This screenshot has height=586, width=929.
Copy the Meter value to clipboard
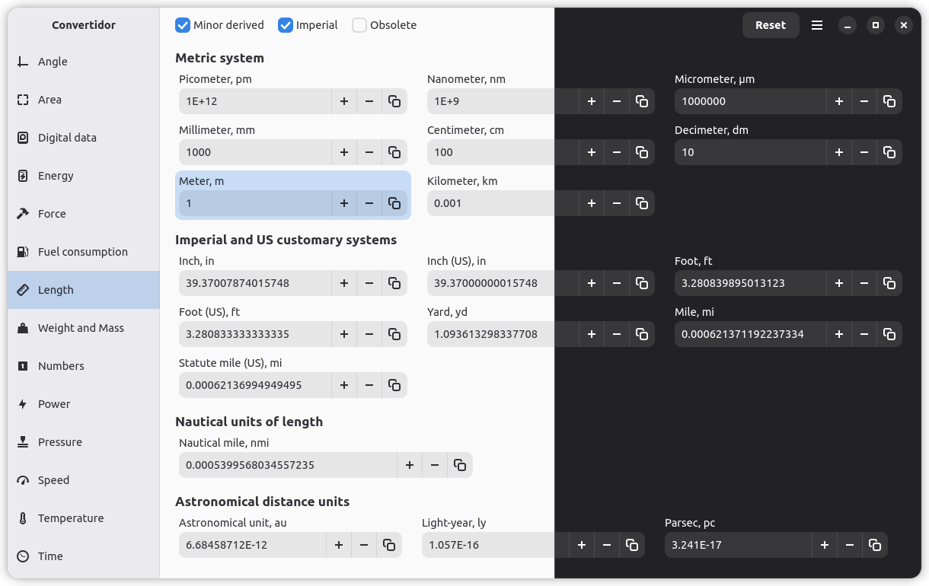tap(394, 203)
